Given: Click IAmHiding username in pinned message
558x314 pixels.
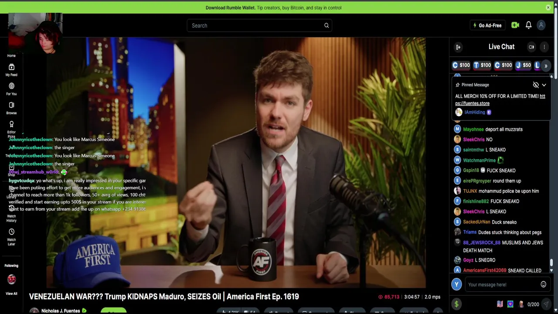Looking at the screenshot, I should 475,113.
